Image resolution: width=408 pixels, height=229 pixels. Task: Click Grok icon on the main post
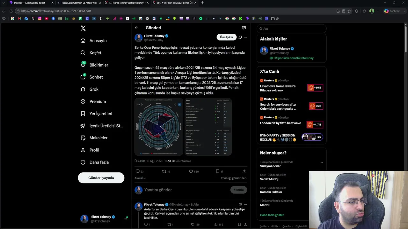click(240, 37)
